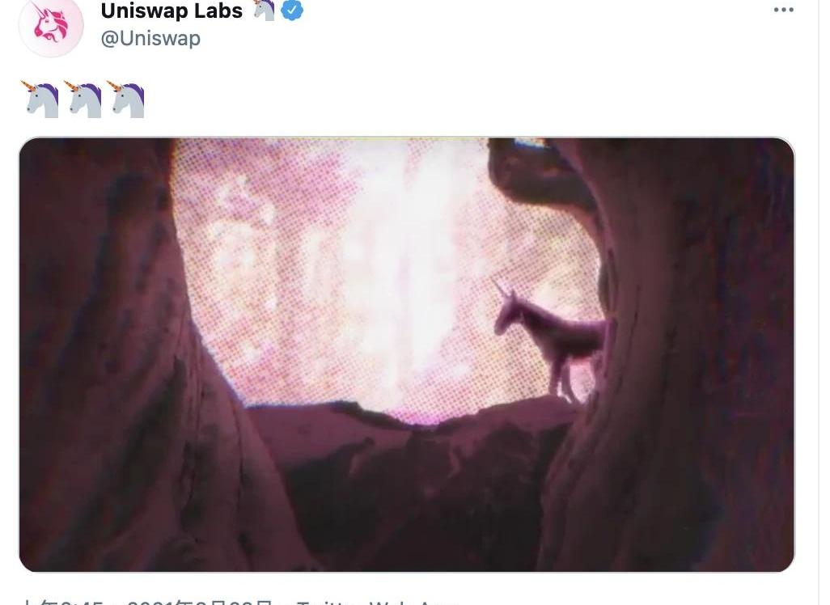Open the partially visible tweet timestamp
Image resolution: width=830 pixels, height=605 pixels.
64,602
